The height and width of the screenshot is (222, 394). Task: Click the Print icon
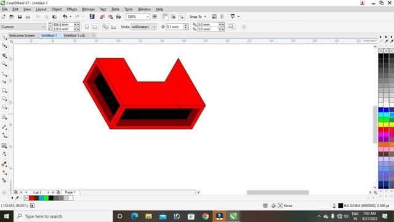(28, 17)
